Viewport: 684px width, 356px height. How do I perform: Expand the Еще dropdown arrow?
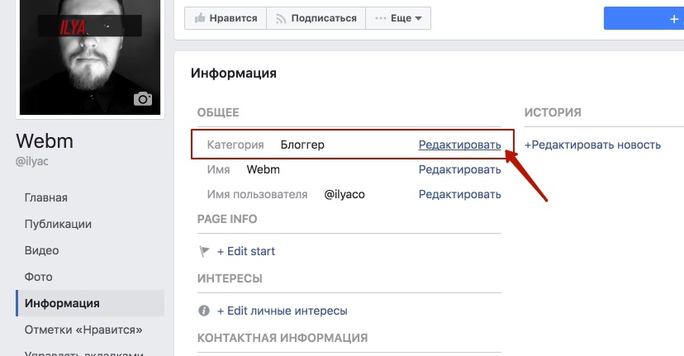pos(418,18)
